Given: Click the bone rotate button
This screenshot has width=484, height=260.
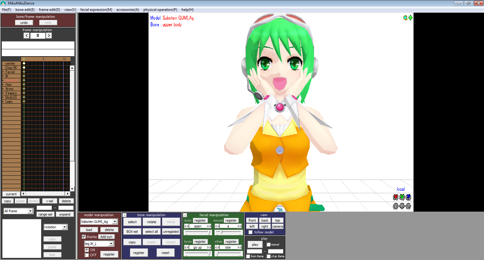Looking at the screenshot, I should tap(152, 222).
